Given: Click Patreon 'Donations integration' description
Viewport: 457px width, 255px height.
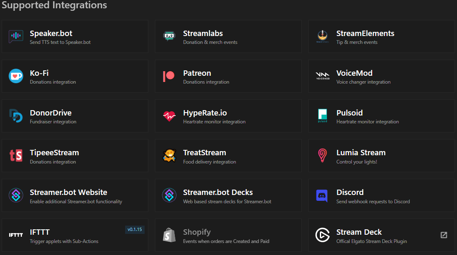Looking at the screenshot, I should 206,82.
